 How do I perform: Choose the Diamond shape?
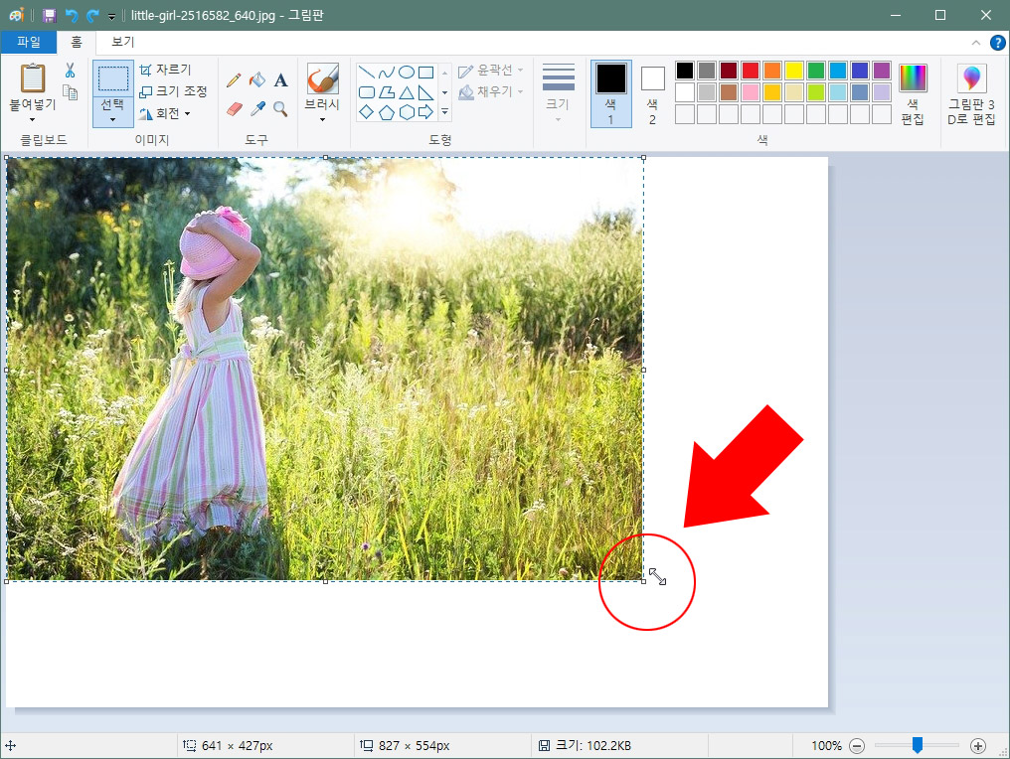(x=366, y=112)
